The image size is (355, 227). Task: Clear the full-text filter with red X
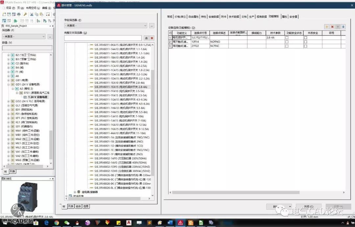tap(152, 38)
